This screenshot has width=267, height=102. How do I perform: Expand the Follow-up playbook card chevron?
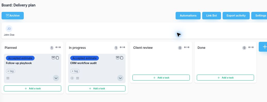56,78
